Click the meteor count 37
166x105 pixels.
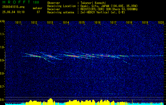(38, 12)
